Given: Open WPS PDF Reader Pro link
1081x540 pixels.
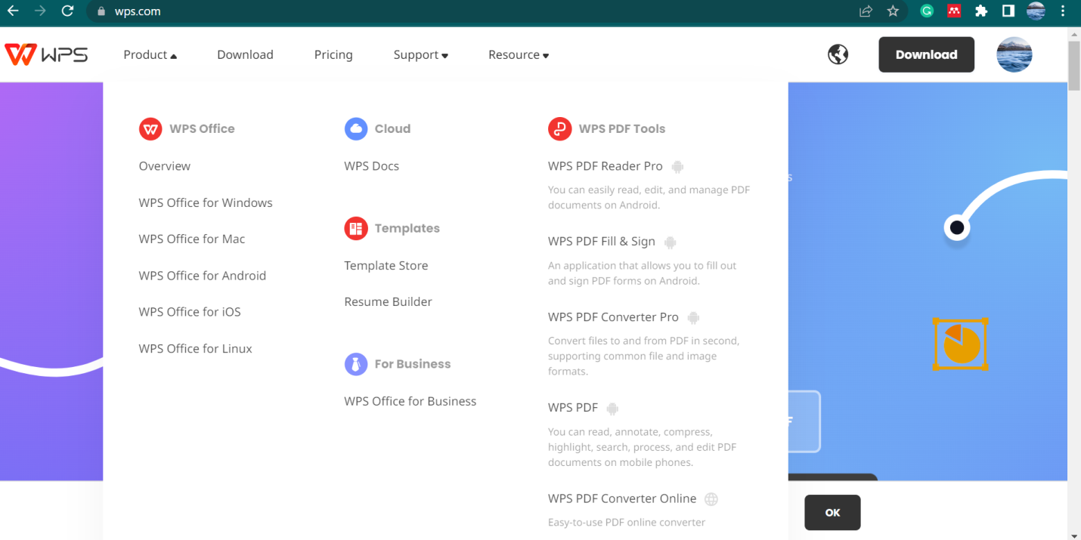Looking at the screenshot, I should point(606,166).
